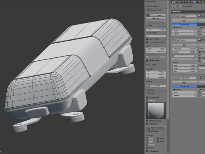Uncheck the Creases overlay checkbox
The width and height of the screenshot is (205, 154).
[147, 145]
